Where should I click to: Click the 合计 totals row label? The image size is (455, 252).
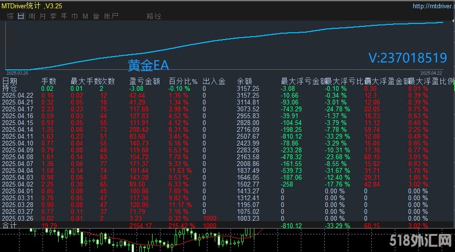(x=10, y=226)
